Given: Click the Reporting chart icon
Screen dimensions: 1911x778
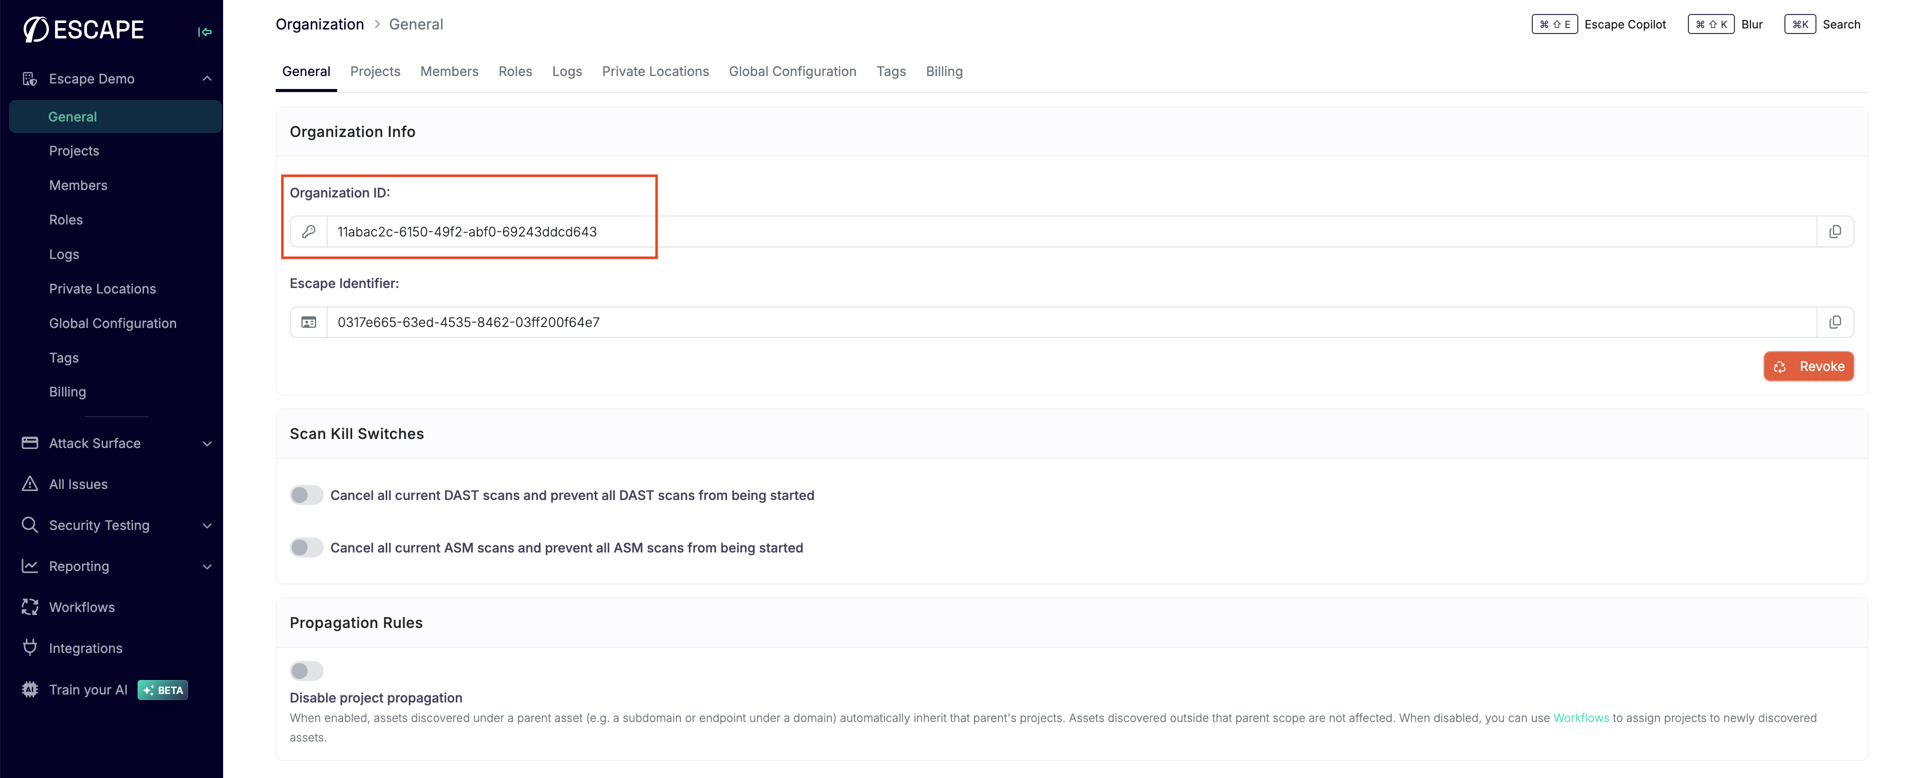Looking at the screenshot, I should pyautogui.click(x=29, y=566).
